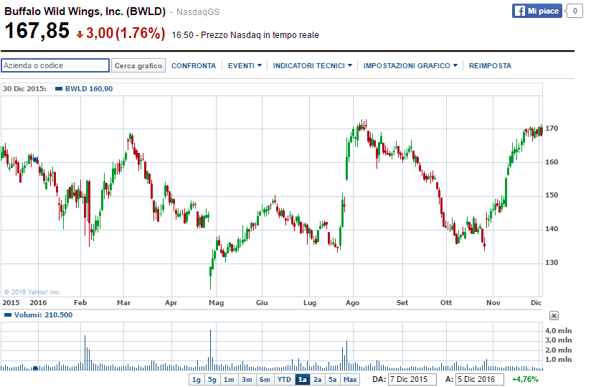Click the Buffalo Wild Wings, Inc. (BWLD) title

[85, 11]
